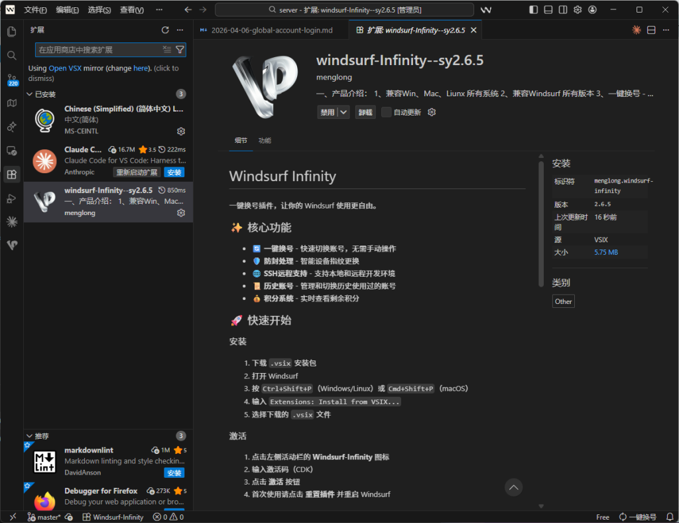The width and height of the screenshot is (679, 523).
Task: Open Source Control with 220 badge
Action: click(x=12, y=80)
